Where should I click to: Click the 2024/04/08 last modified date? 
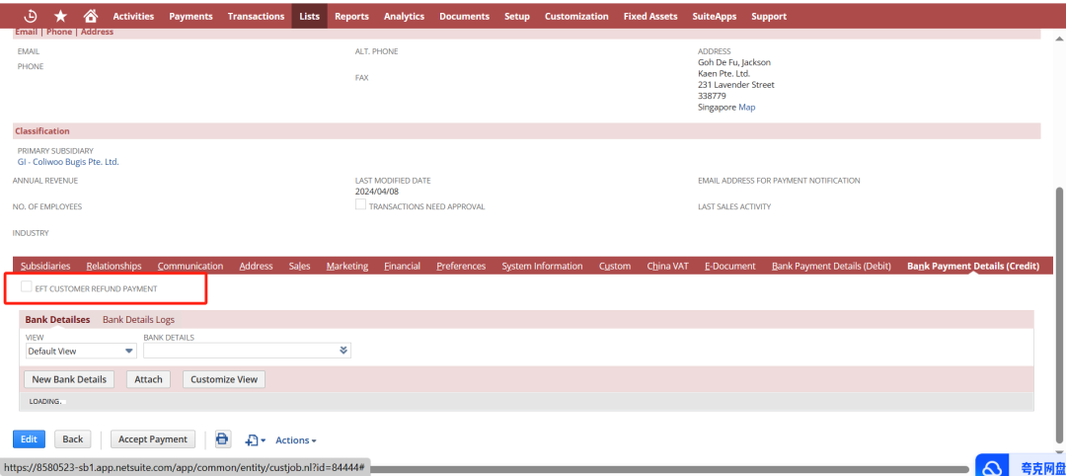[x=377, y=192]
